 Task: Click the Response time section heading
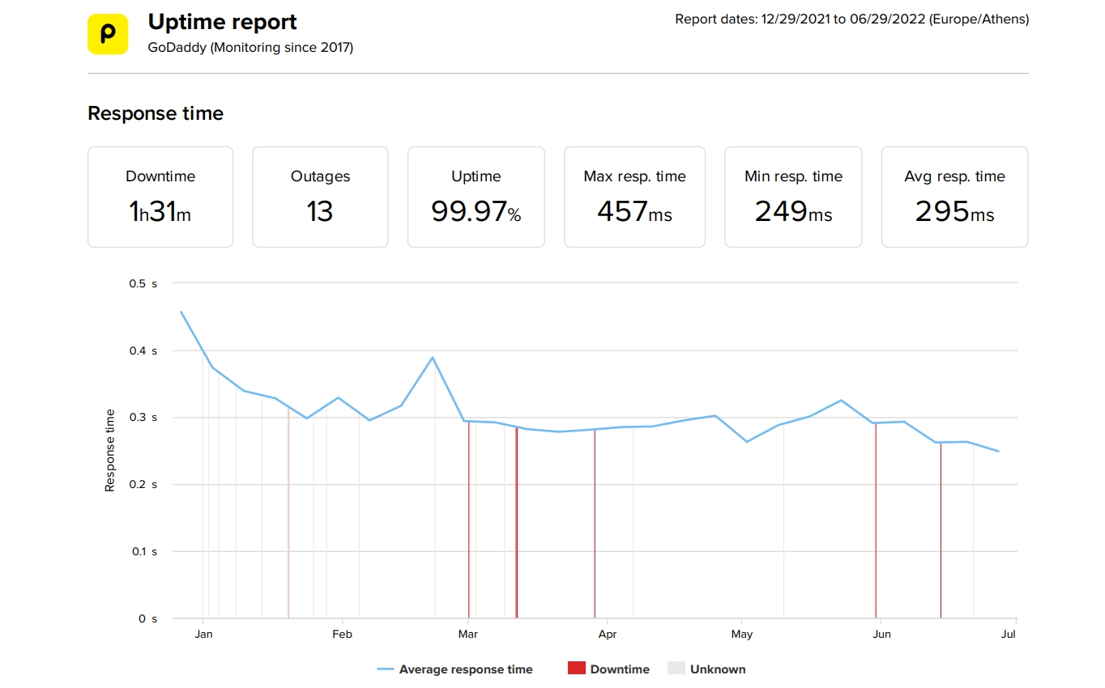click(156, 113)
